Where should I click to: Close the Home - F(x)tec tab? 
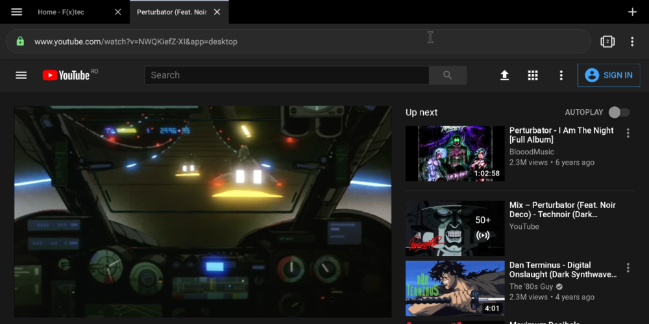[118, 12]
